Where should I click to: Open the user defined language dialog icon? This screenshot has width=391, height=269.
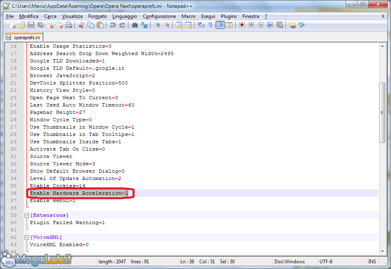(x=229, y=25)
